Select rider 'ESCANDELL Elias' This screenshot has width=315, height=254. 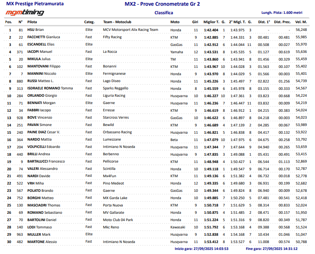pos(41,44)
